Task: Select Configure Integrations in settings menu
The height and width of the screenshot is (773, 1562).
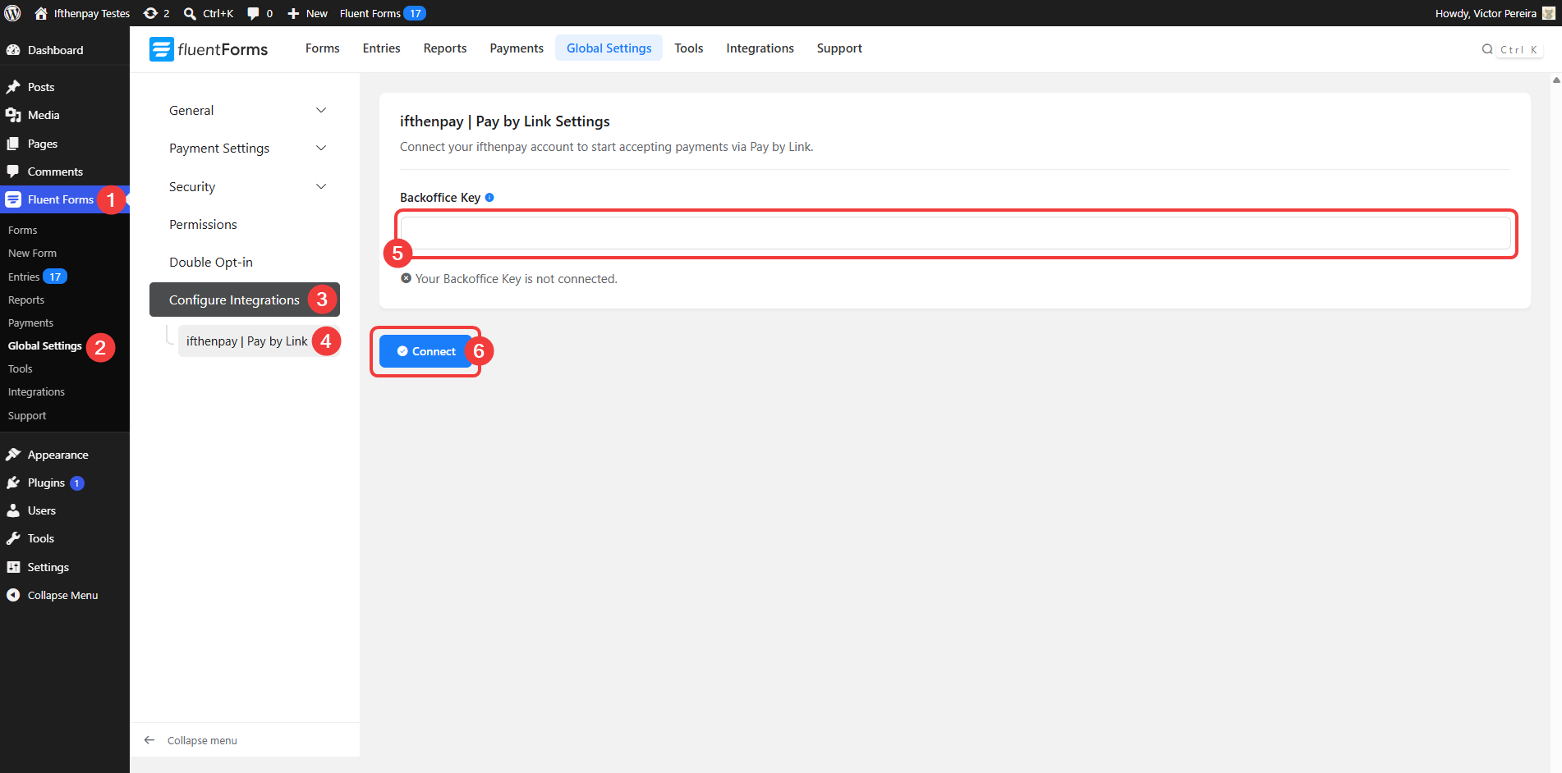Action: [x=245, y=300]
